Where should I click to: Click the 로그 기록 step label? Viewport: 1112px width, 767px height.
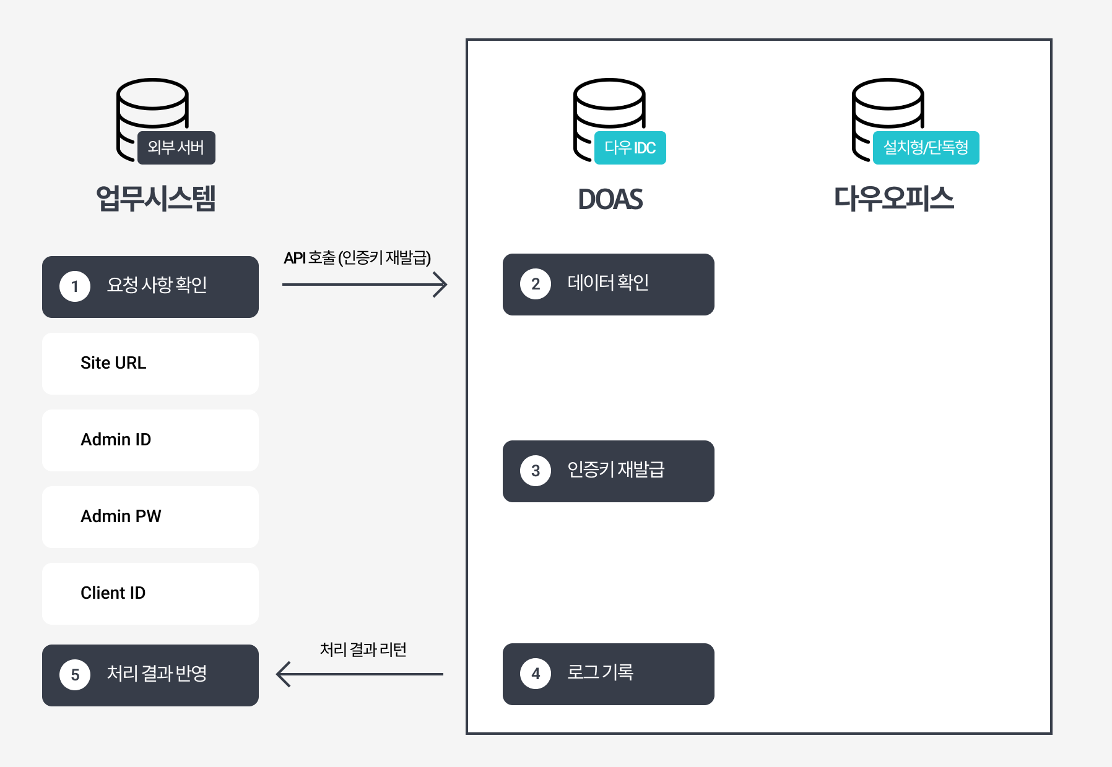point(600,673)
